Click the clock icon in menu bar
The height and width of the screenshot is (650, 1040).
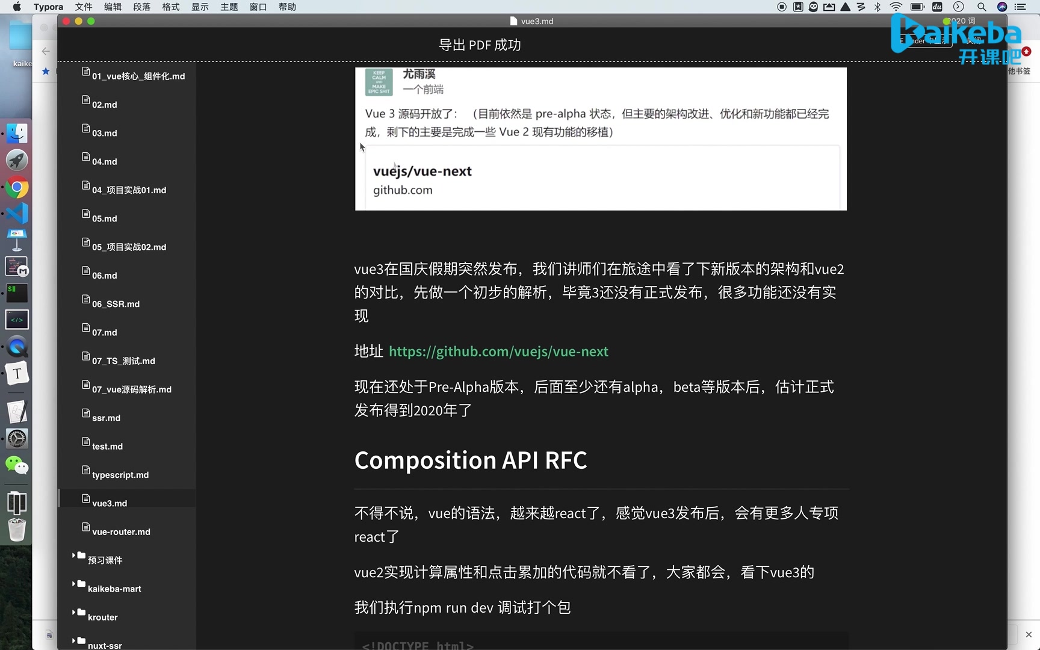click(x=959, y=7)
